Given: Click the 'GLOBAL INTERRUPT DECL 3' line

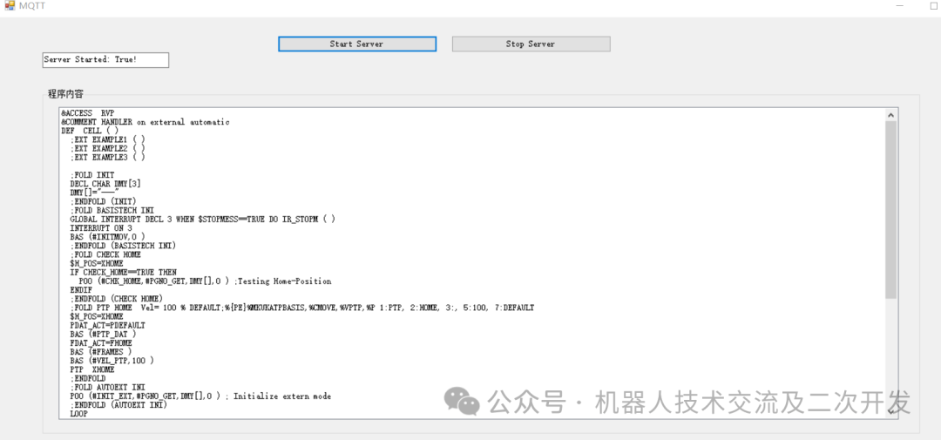Looking at the screenshot, I should [203, 220].
